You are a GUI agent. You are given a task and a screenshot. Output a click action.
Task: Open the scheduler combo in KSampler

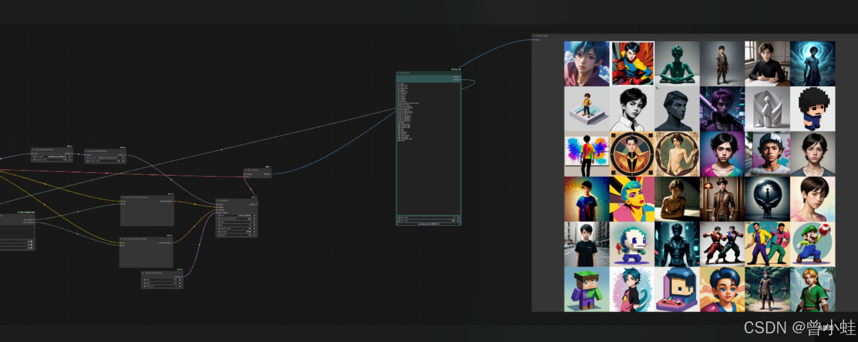pyautogui.click(x=237, y=232)
